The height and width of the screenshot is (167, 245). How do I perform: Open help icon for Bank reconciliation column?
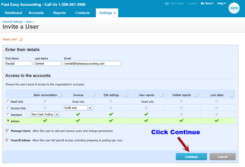pos(60,95)
